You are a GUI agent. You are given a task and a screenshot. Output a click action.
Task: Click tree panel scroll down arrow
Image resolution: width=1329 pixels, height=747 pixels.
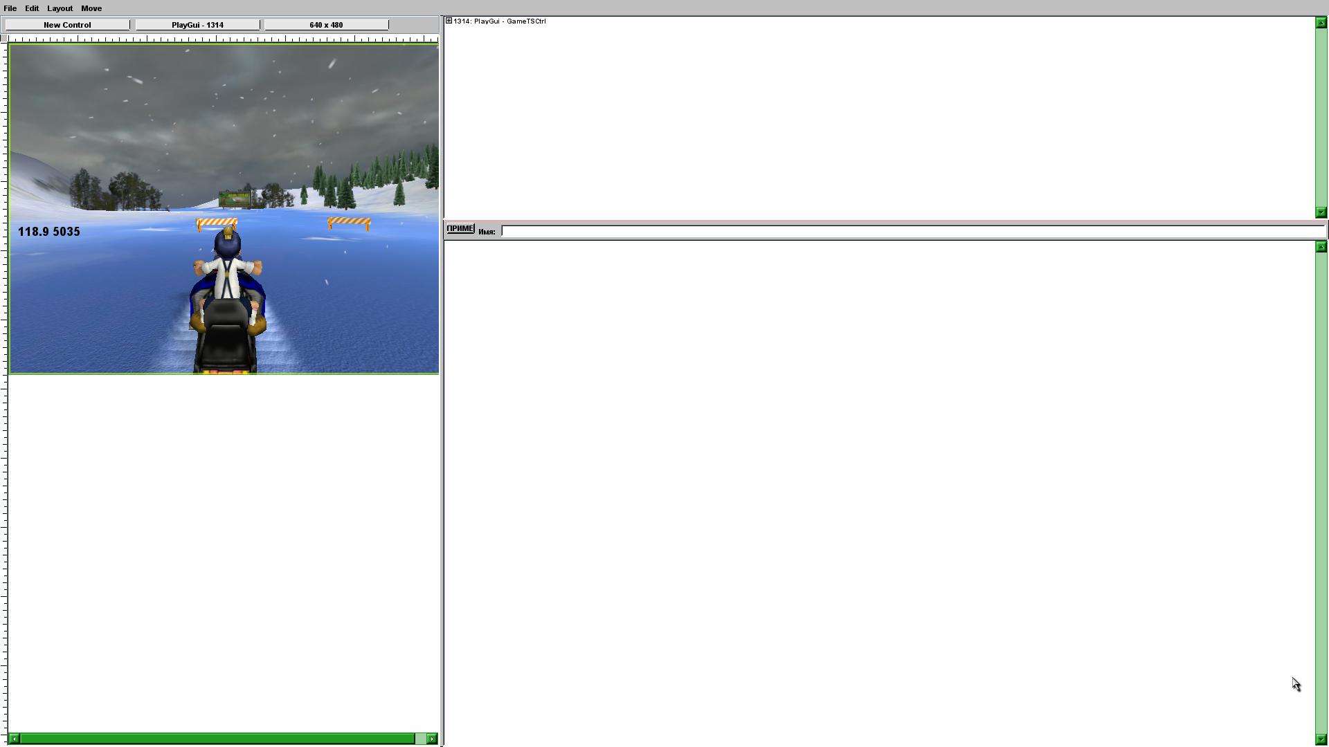click(x=1321, y=212)
